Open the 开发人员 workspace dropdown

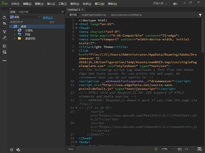tap(160, 3)
